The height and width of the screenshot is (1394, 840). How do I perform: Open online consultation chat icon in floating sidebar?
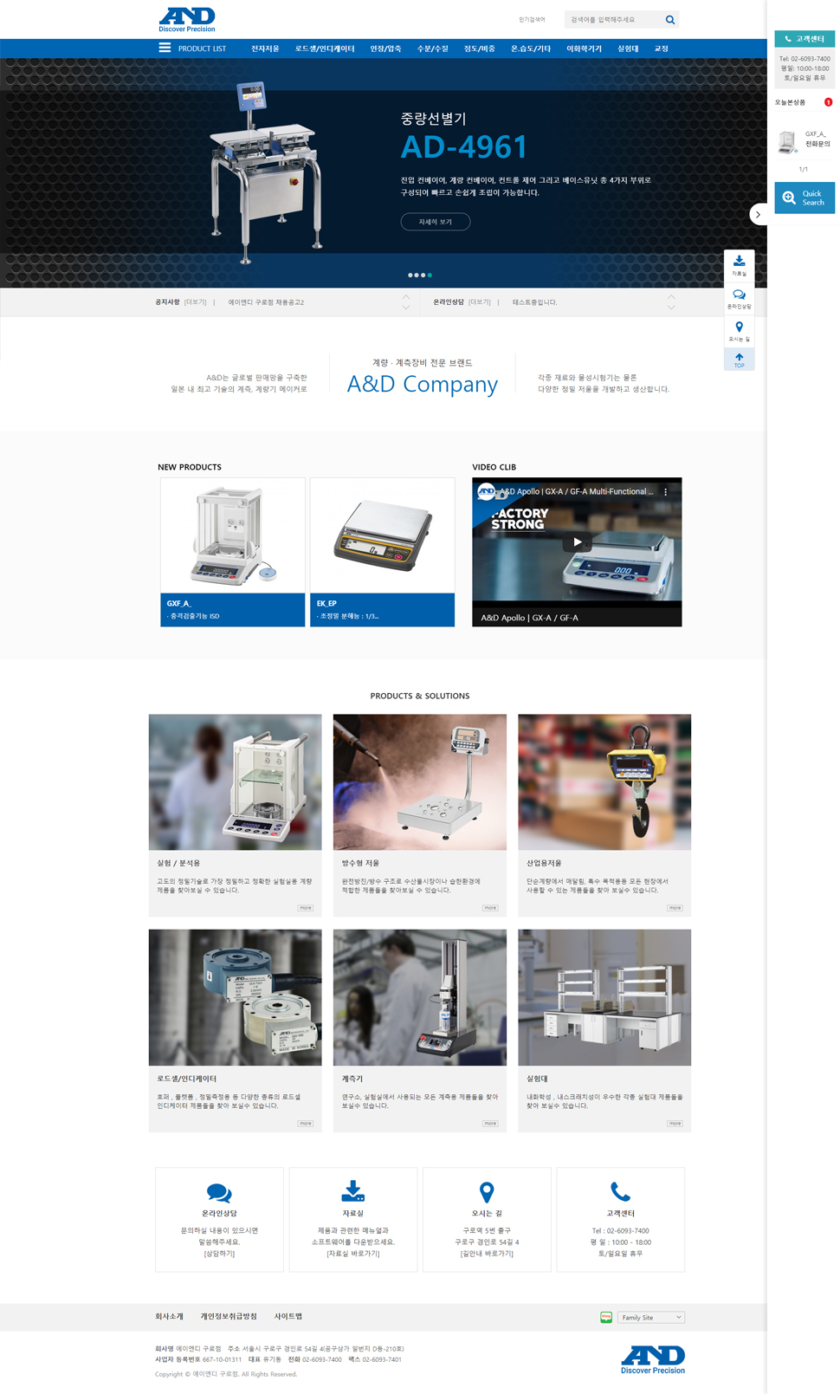pyautogui.click(x=739, y=295)
